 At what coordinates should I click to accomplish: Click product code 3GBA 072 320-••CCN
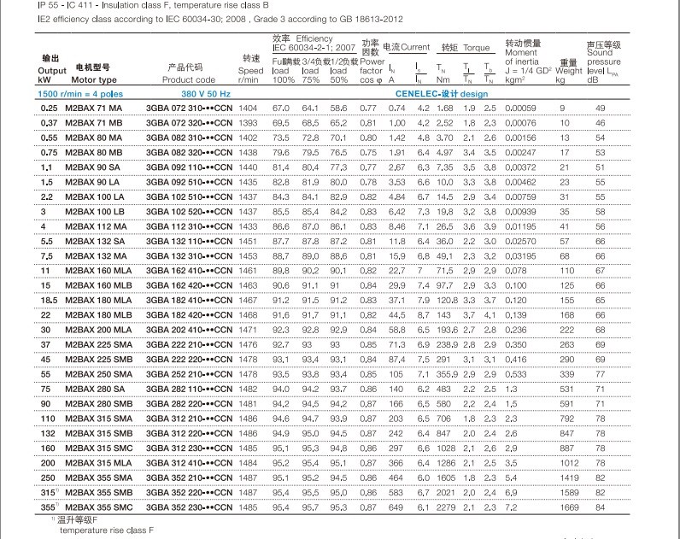tap(189, 123)
